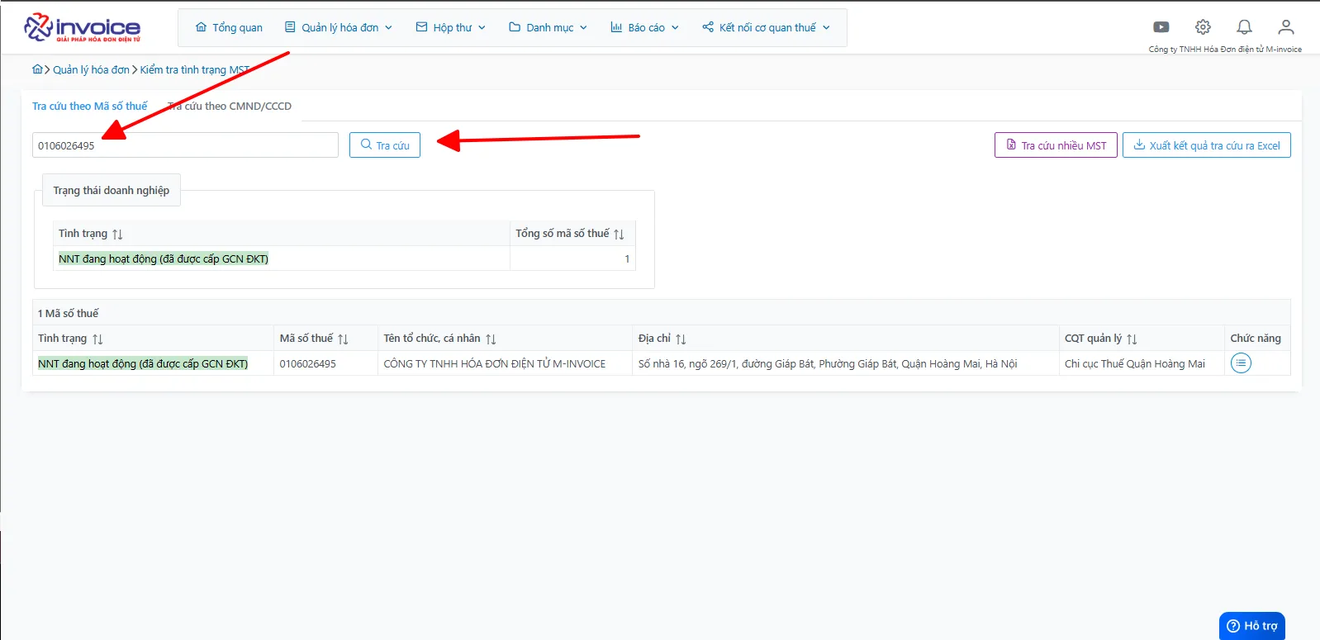Open the video tutorial (YouTube) icon

pyautogui.click(x=1161, y=27)
